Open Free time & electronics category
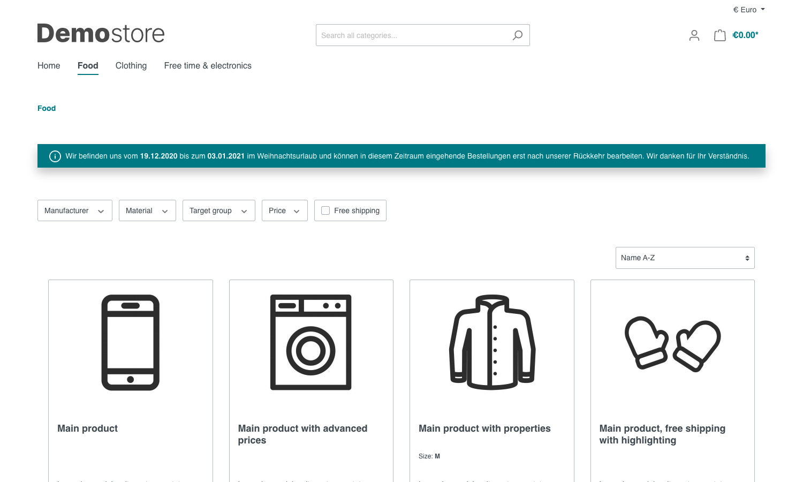Viewport: 803px width, 482px height. coord(208,66)
